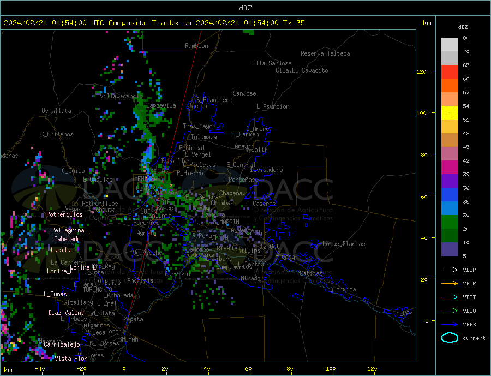Pick the light blue 30-35 dBZ swatch
This screenshot has width=491, height=376.
point(450,208)
